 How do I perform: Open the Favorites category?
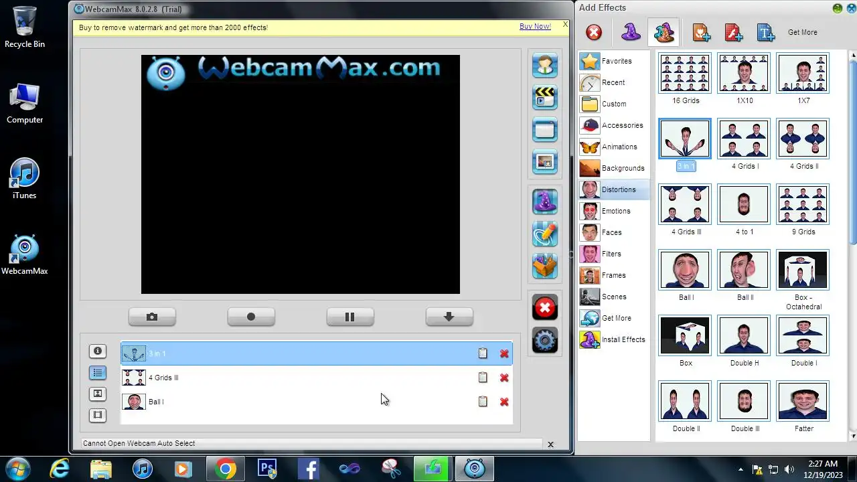point(614,61)
